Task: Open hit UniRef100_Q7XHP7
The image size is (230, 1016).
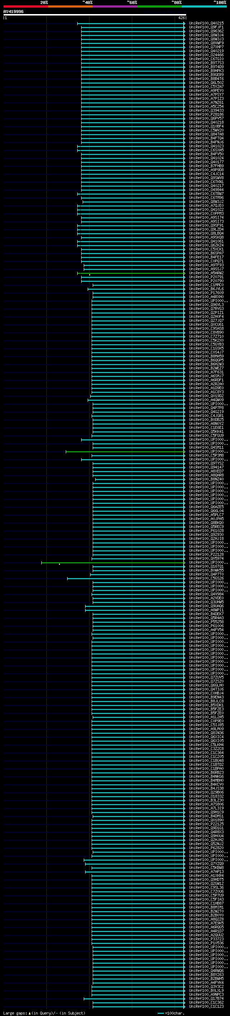Action: pos(206,47)
